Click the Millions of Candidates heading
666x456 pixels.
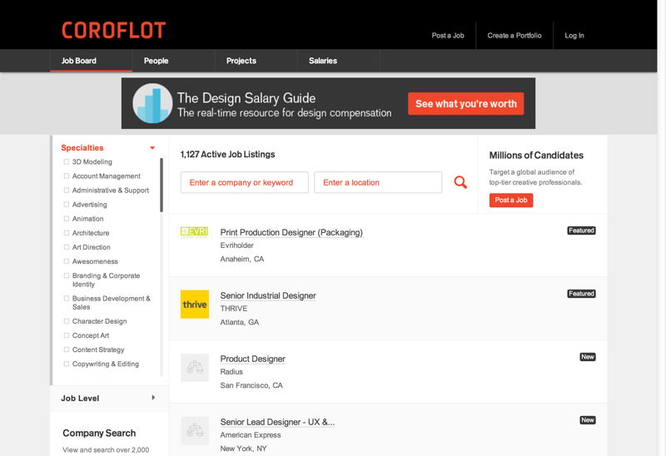click(x=536, y=156)
